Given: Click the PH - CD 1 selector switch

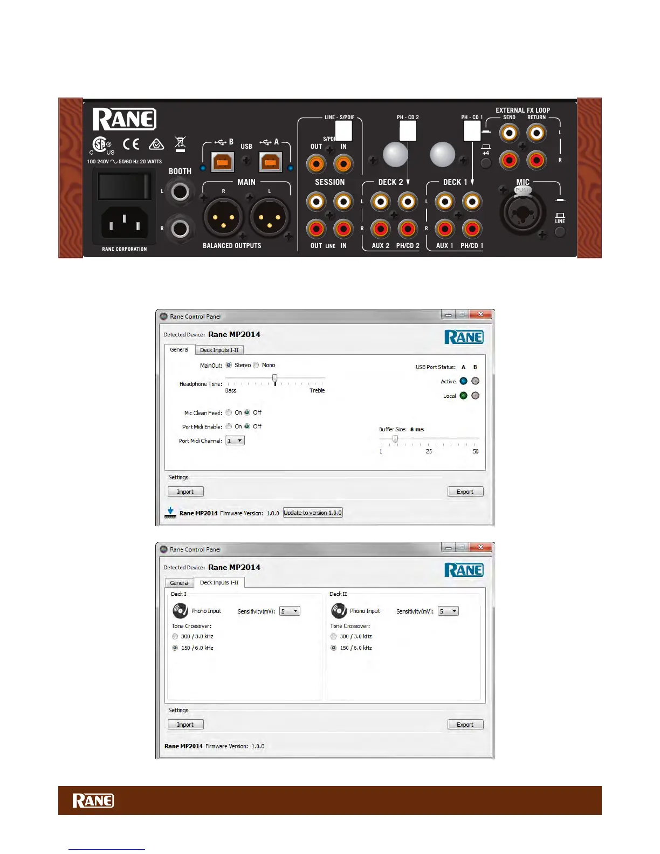Looking at the screenshot, I should 472,131.
